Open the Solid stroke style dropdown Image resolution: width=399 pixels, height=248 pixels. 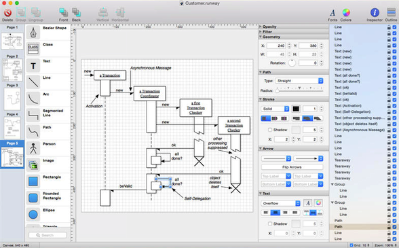(x=275, y=109)
